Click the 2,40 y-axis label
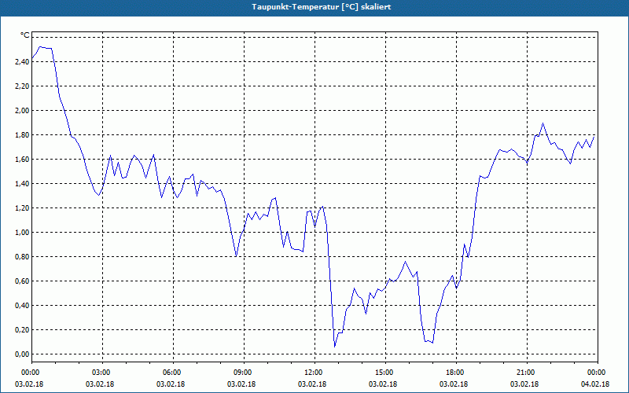Screen dimensions: 629x393 [22, 62]
